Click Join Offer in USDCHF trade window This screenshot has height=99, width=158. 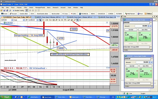click(146, 66)
